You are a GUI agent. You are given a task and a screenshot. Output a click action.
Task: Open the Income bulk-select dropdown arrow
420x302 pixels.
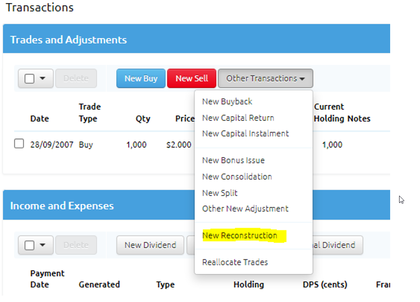[42, 245]
